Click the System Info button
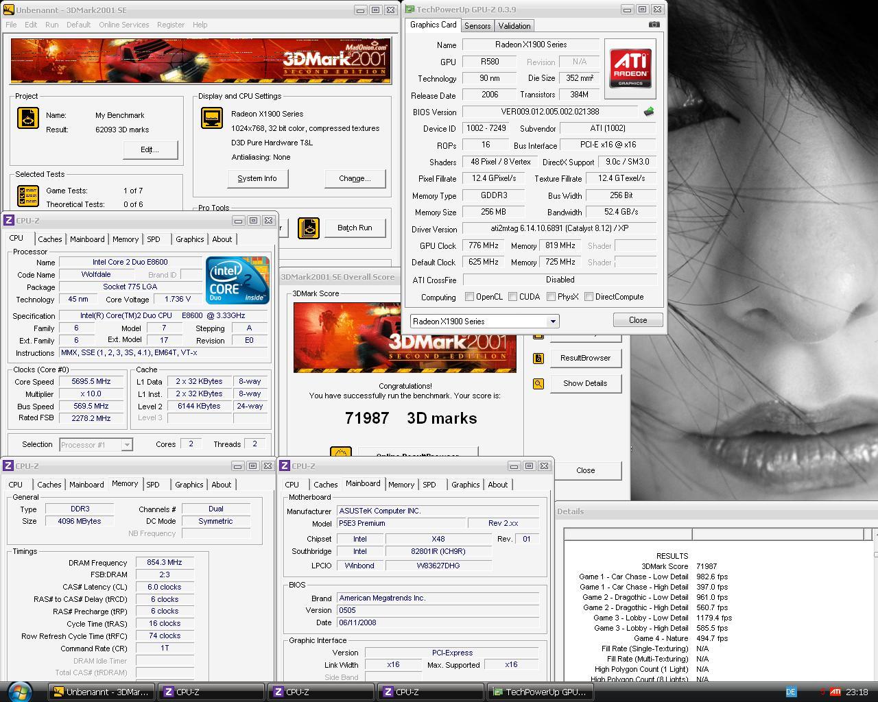 click(257, 178)
